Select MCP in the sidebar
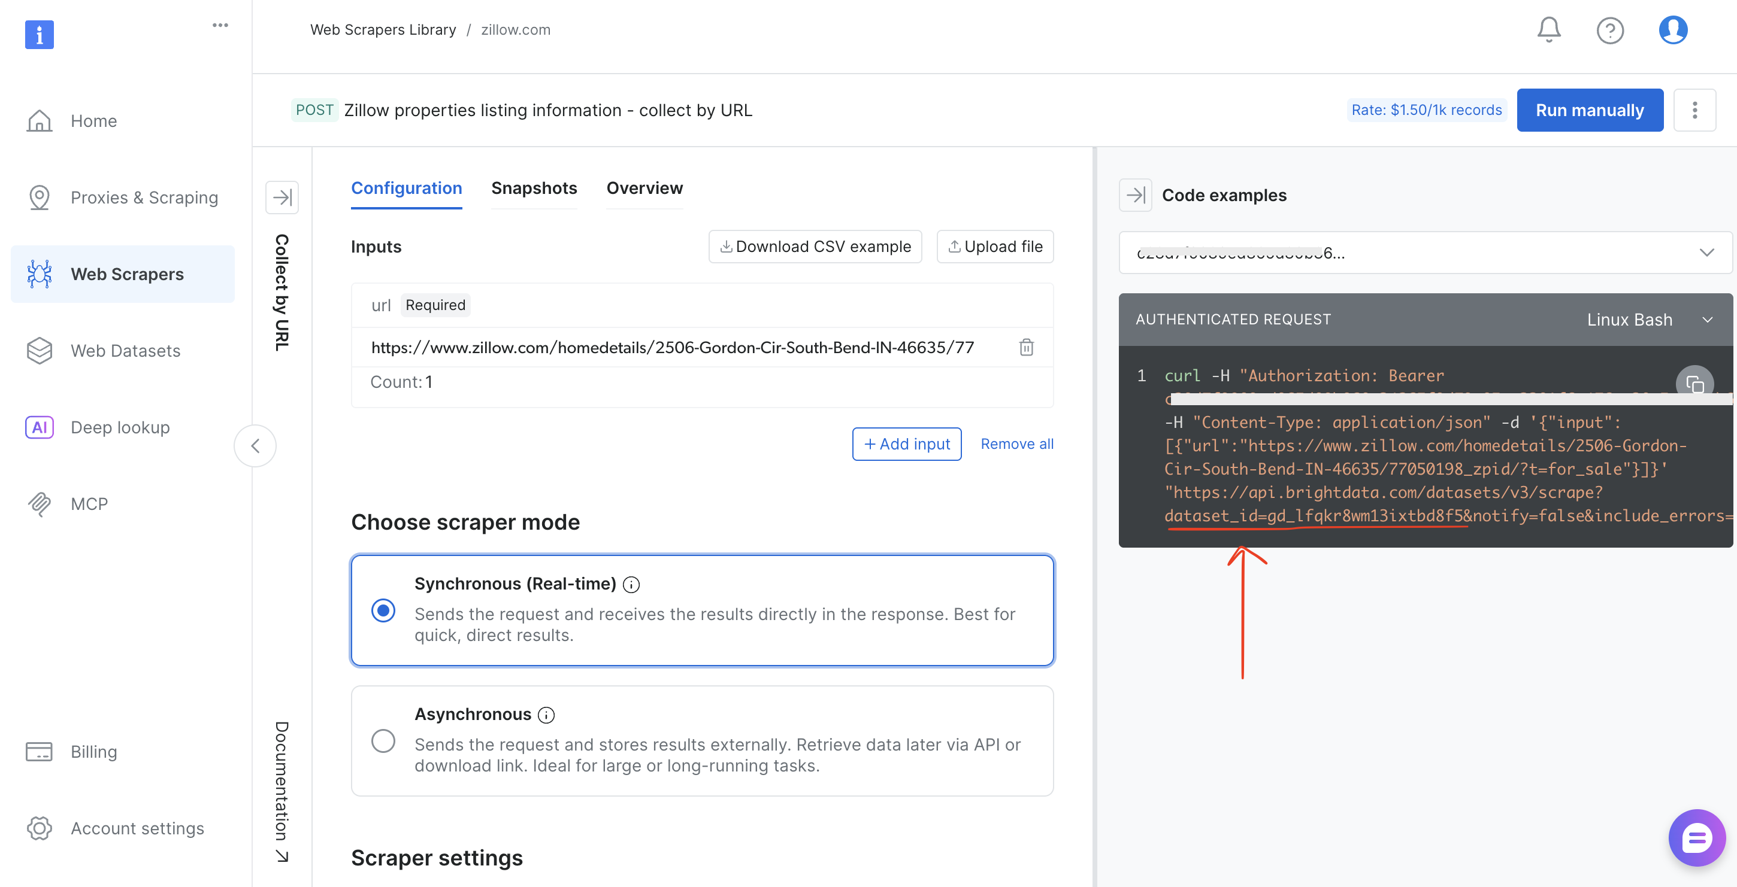Screen dimensions: 1737x887 click(x=89, y=503)
